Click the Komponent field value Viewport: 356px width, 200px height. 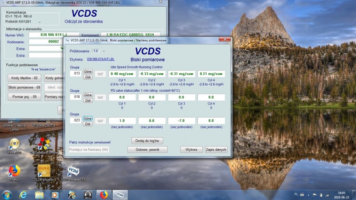130,35
